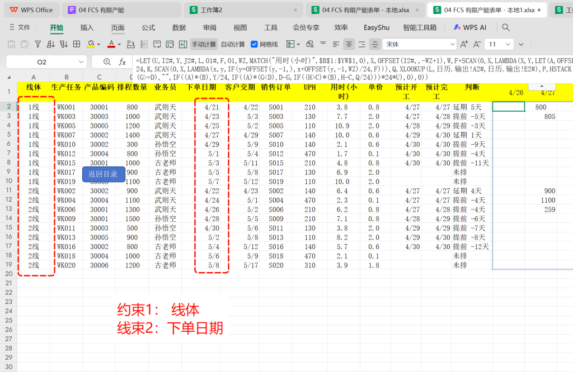Open the 数据 ribbon tab
The image size is (573, 372).
click(179, 28)
